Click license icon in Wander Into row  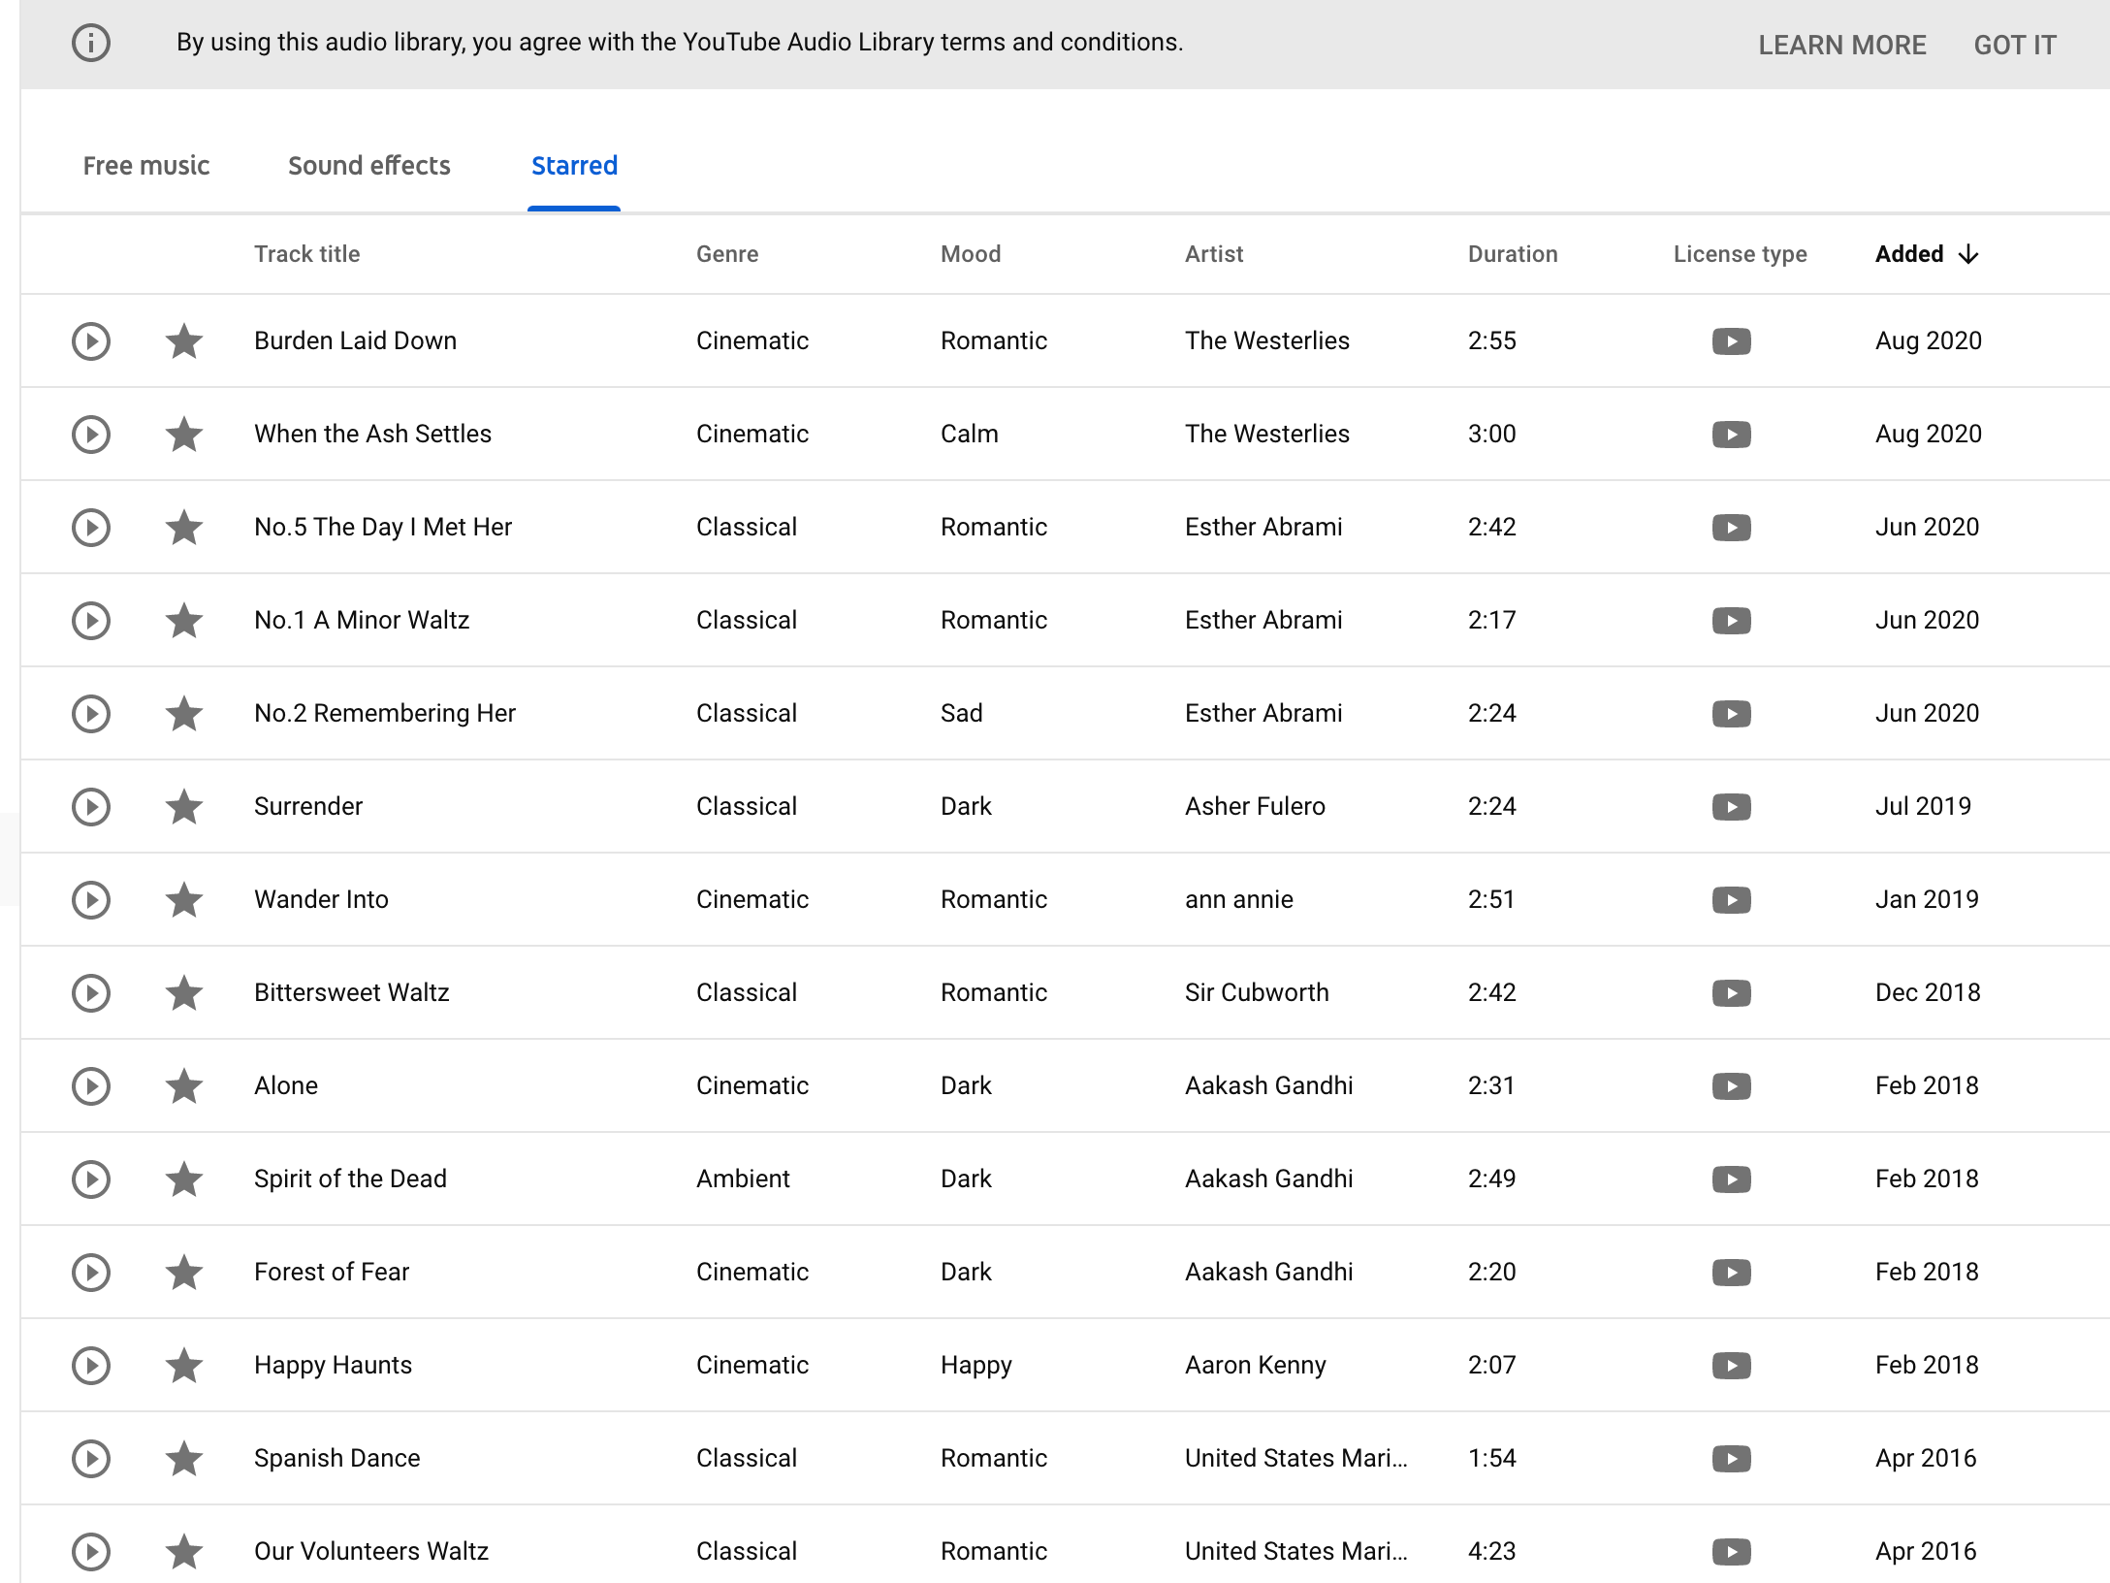point(1732,900)
